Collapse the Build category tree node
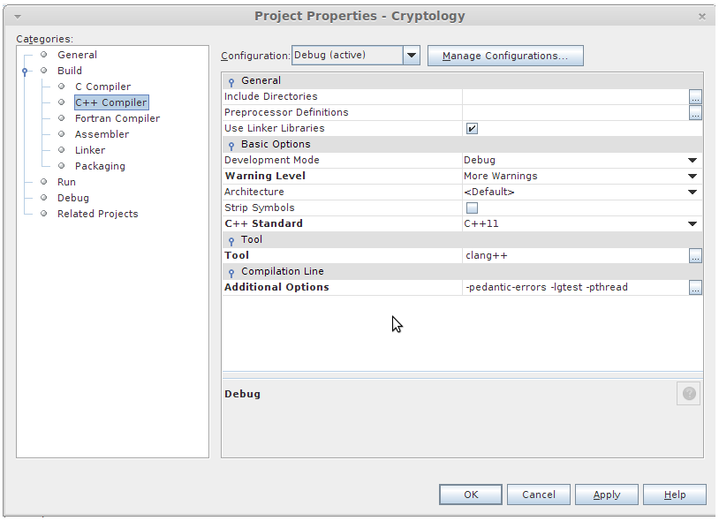This screenshot has height=521, width=719. click(26, 72)
